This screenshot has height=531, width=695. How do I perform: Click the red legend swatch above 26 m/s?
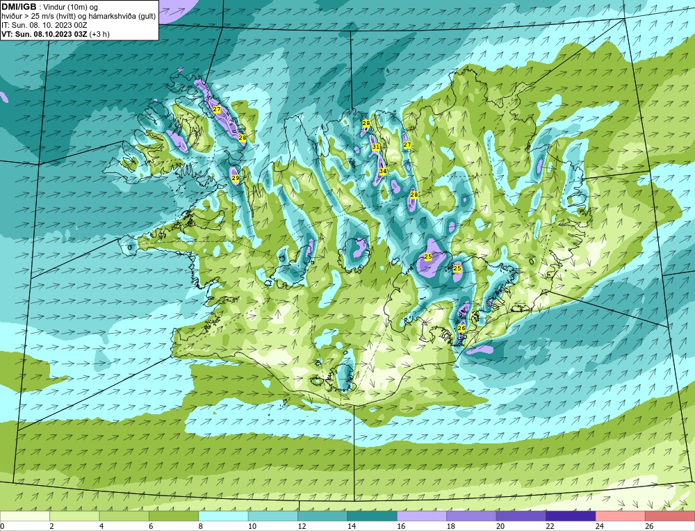point(670,516)
